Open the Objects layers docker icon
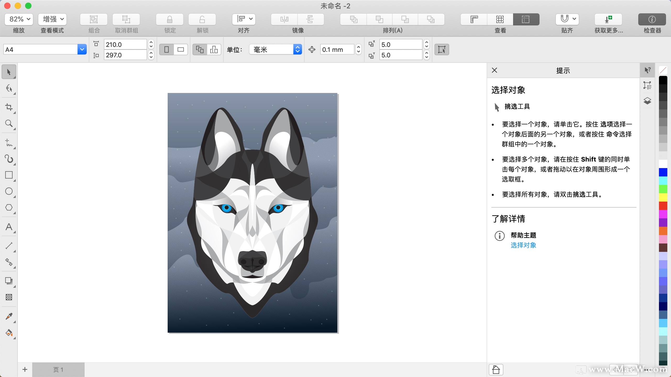 coord(647,101)
